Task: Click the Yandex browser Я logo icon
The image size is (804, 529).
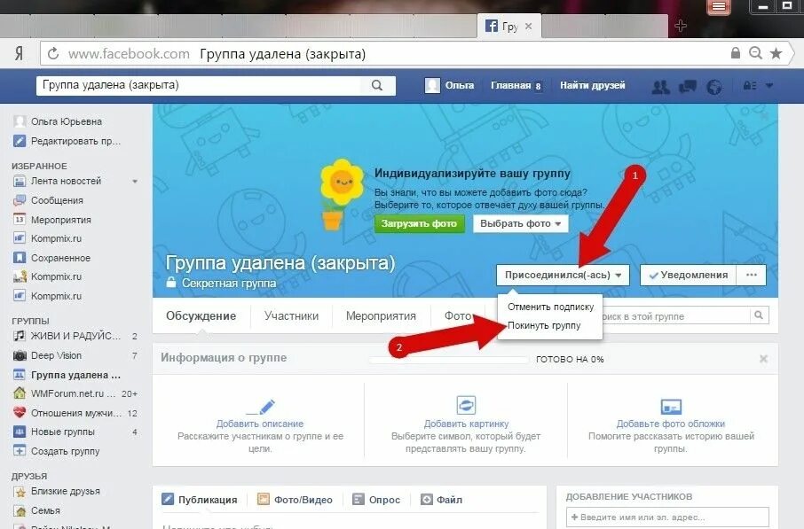Action: [x=19, y=54]
